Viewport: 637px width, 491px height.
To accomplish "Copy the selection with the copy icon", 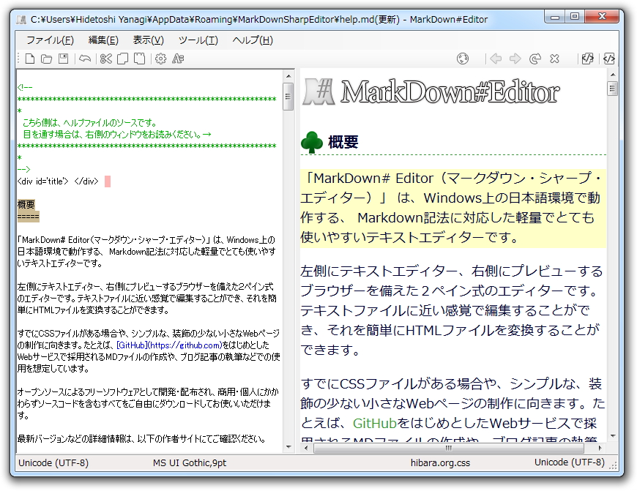I will pyautogui.click(x=122, y=59).
